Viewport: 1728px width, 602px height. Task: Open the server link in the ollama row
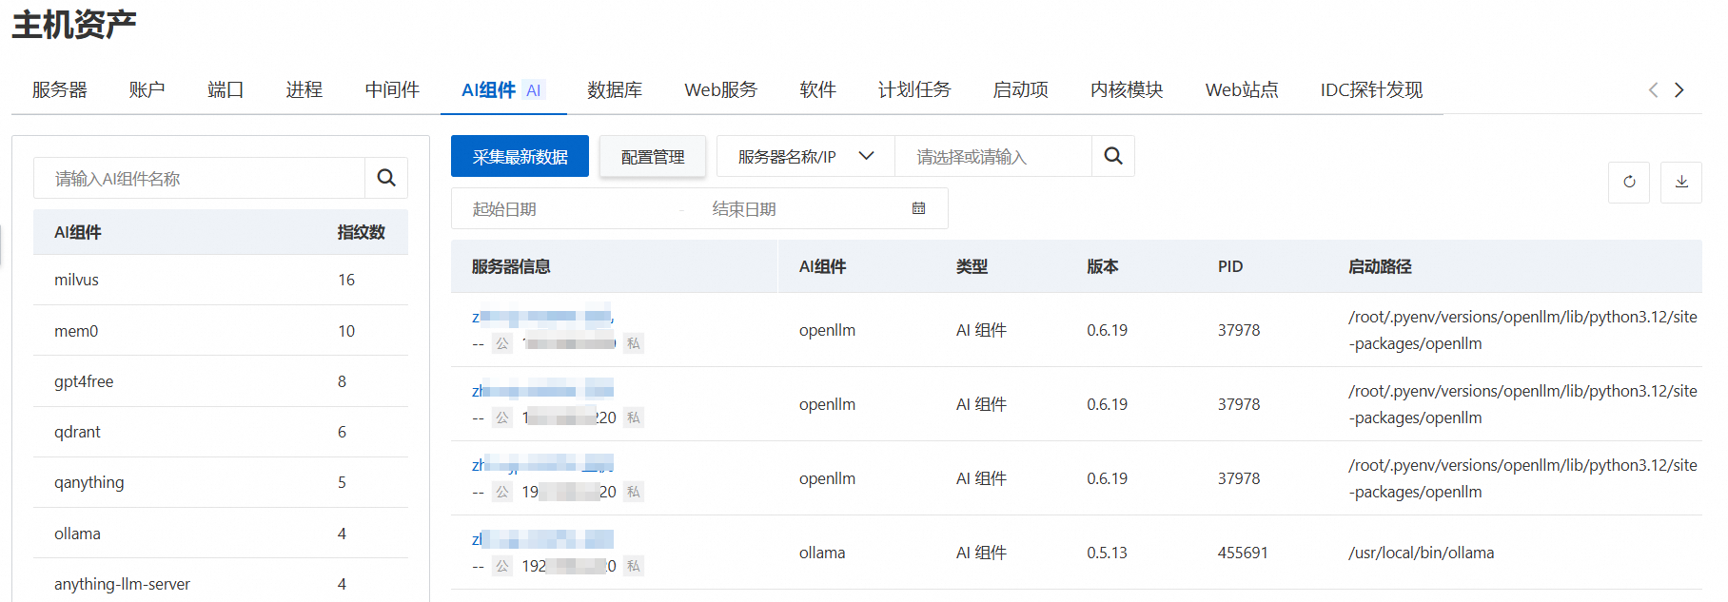pos(543,539)
